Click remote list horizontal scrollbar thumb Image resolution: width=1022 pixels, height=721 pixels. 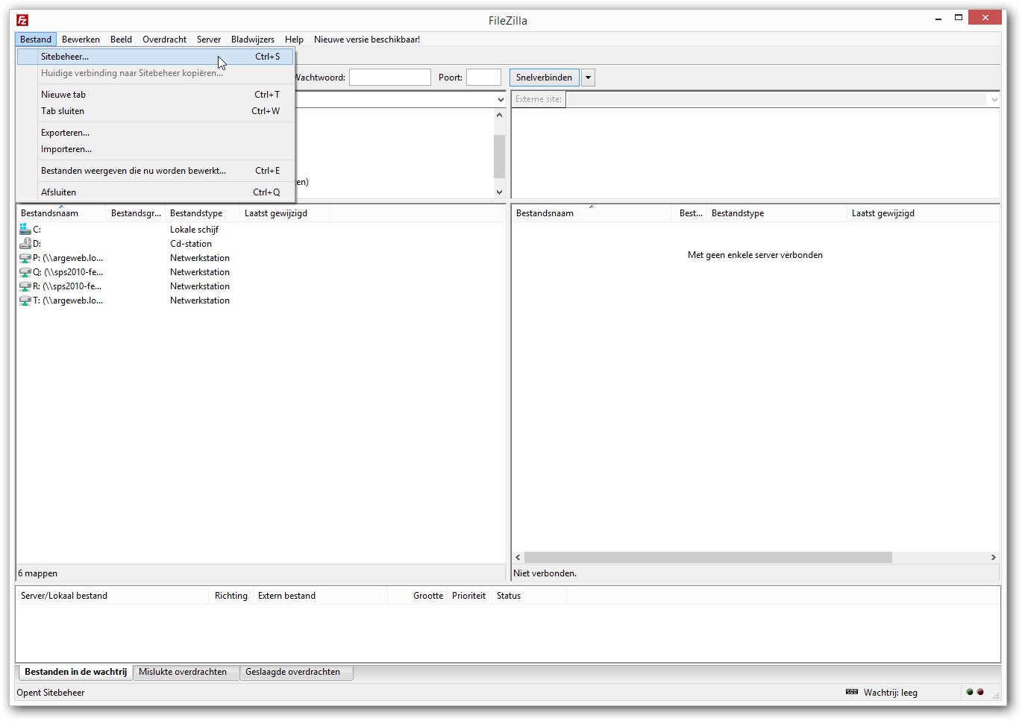click(x=708, y=558)
